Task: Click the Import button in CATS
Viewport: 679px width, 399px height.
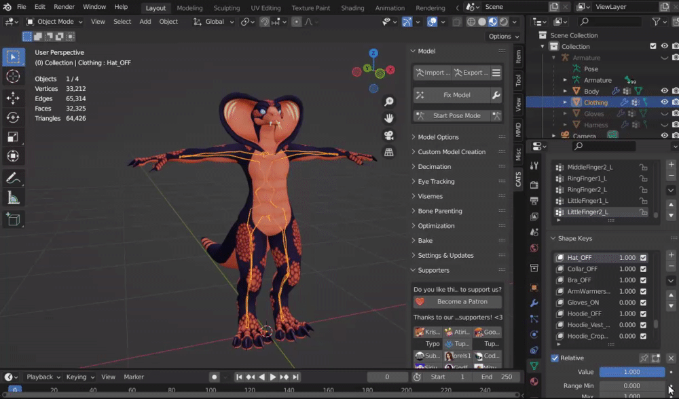Action: click(x=432, y=73)
